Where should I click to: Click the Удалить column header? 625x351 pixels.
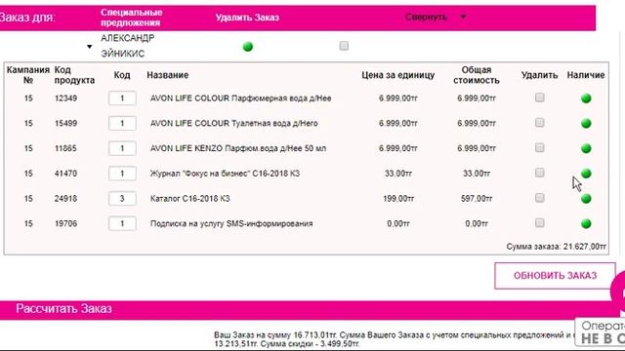tap(539, 75)
